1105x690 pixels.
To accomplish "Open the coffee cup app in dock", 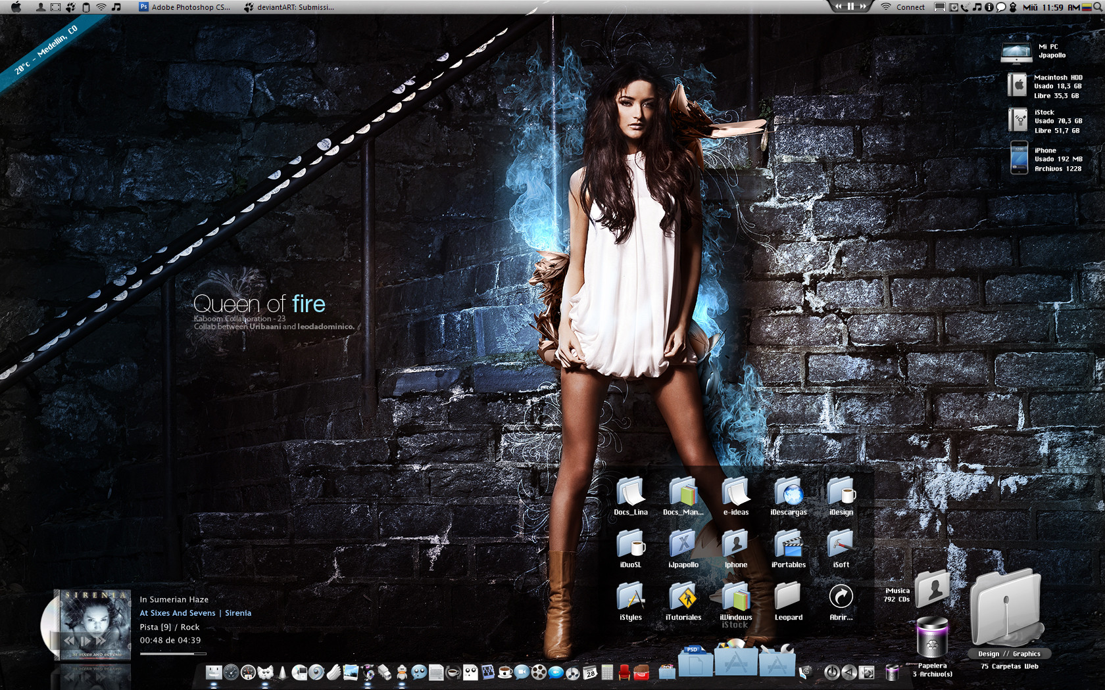I will tap(504, 672).
